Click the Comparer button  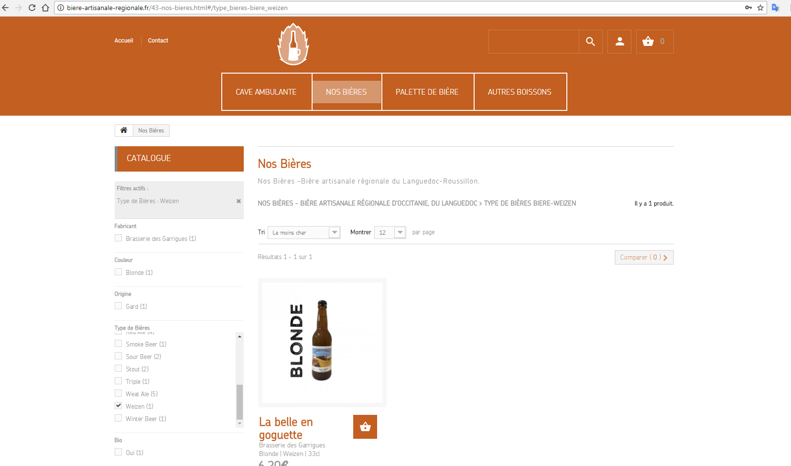point(644,257)
